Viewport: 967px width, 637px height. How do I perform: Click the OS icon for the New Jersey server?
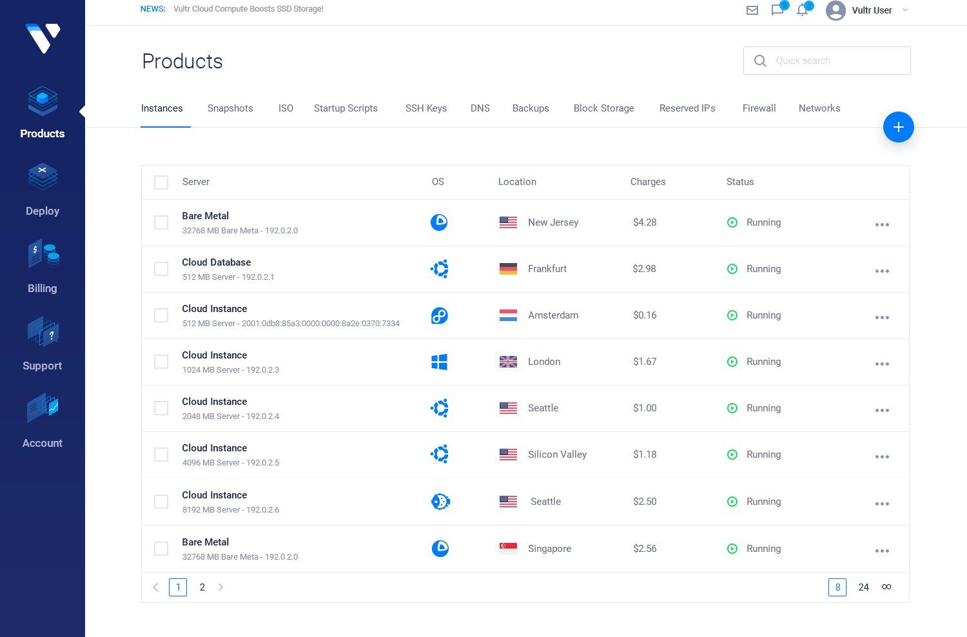click(439, 222)
